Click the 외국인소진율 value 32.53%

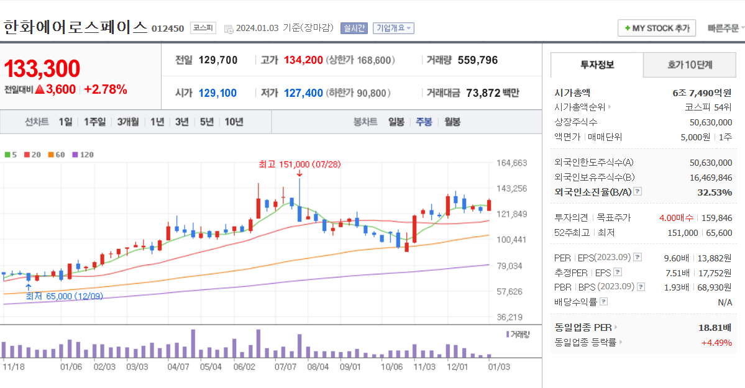coord(715,192)
